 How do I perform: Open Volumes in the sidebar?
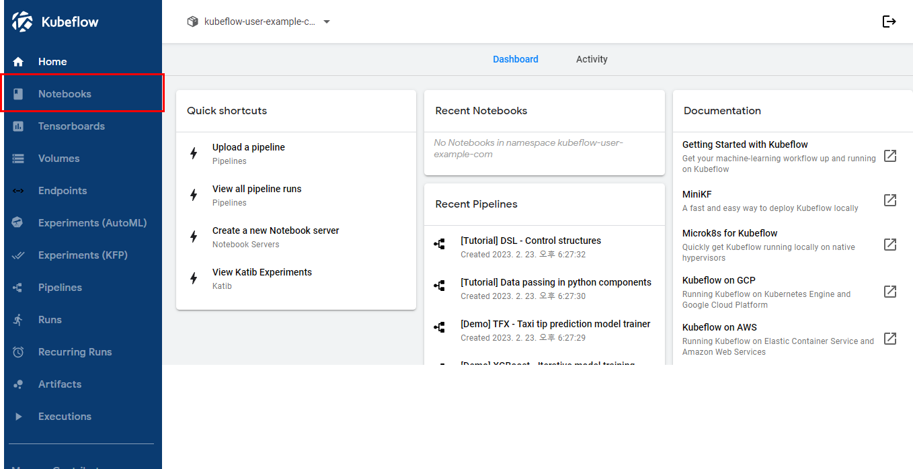pyautogui.click(x=83, y=159)
